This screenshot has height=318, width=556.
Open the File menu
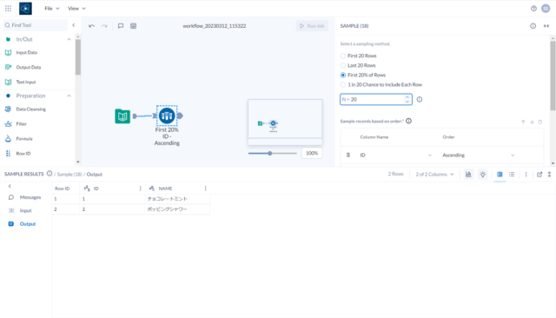pos(52,9)
